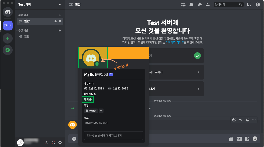Show pinned messages
The image size is (264, 147).
200,4
